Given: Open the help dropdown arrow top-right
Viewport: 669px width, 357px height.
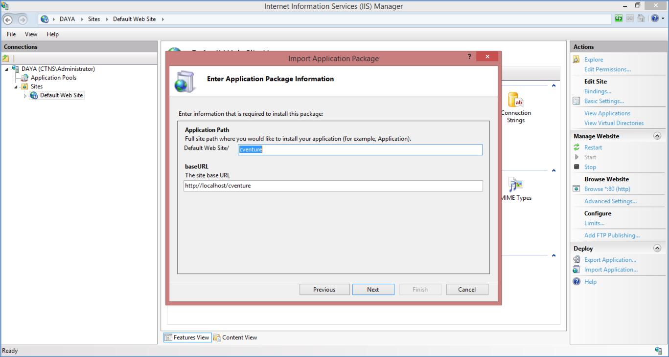Looking at the screenshot, I should point(664,20).
